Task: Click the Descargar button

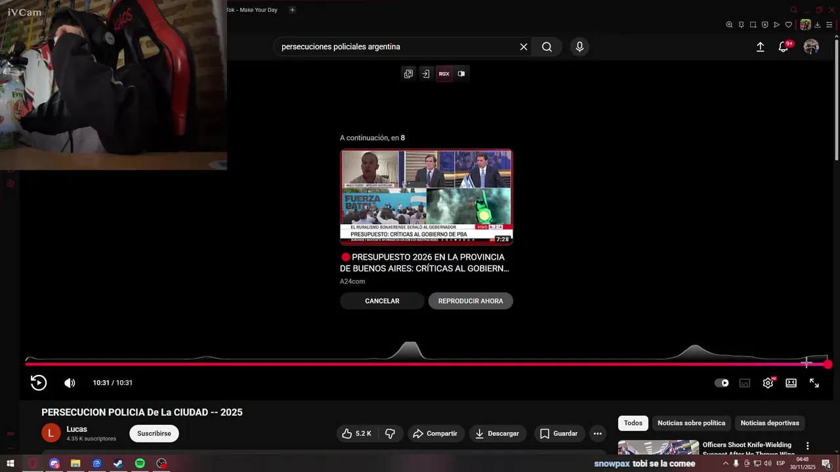Action: tap(497, 433)
